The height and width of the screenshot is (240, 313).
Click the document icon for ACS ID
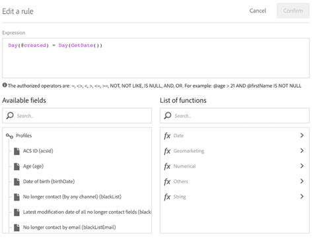[17, 151]
